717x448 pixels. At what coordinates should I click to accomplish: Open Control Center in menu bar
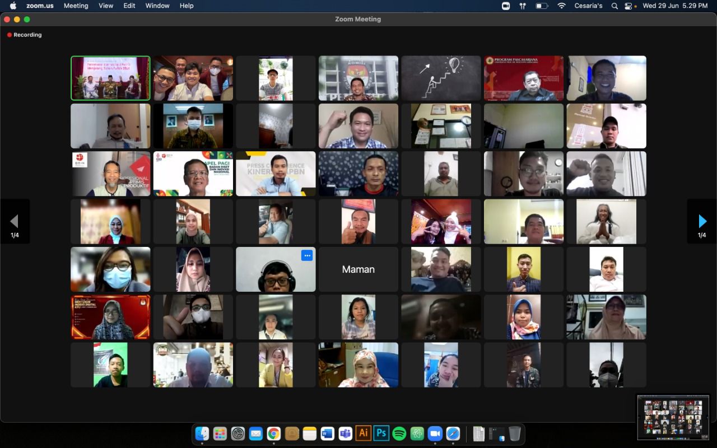[x=628, y=6]
